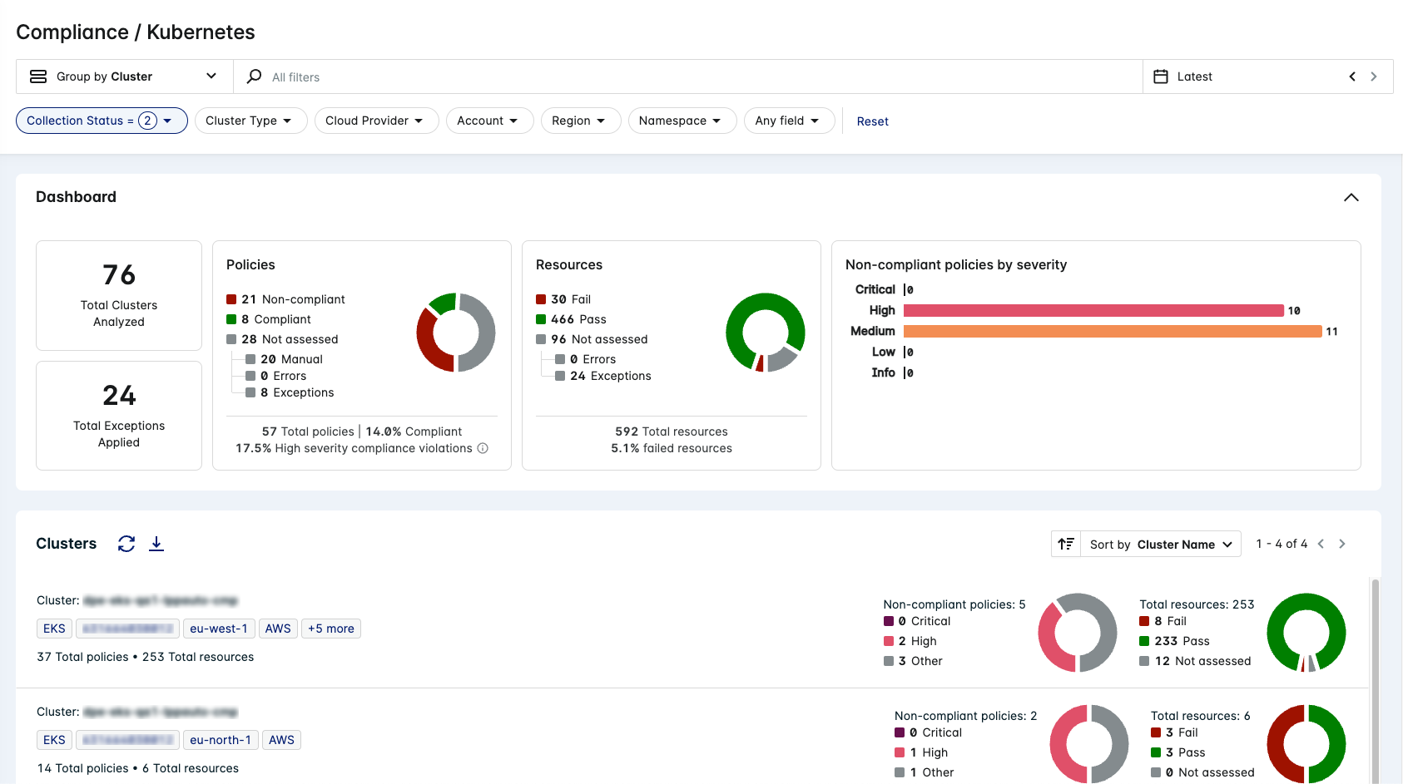
Task: Open the Namespace filter menu
Action: 682,121
